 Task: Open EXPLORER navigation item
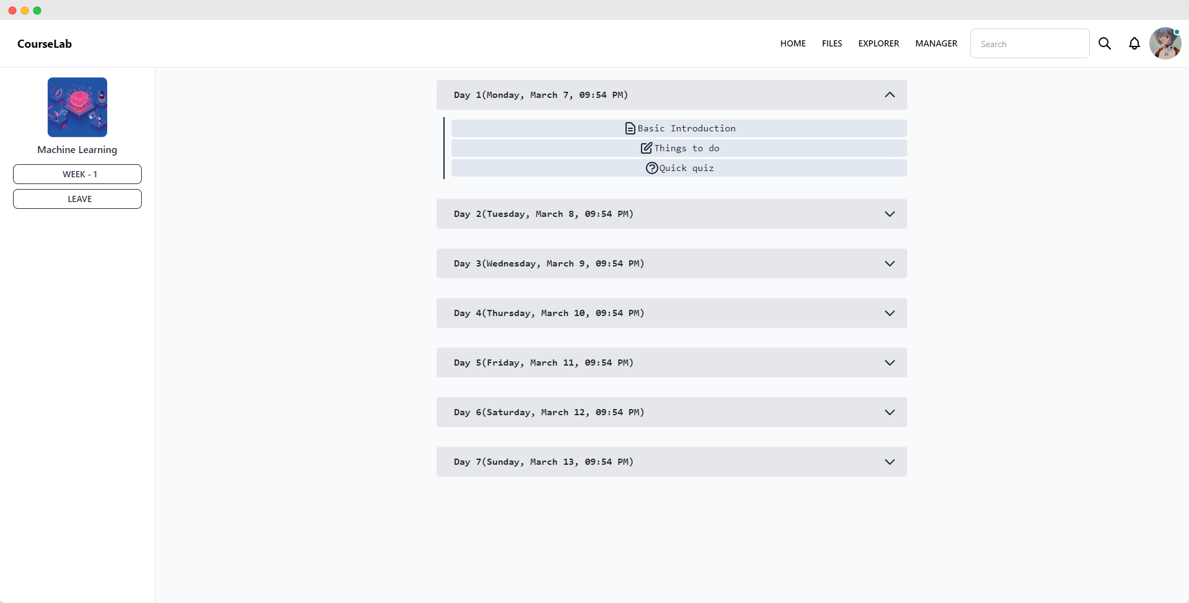(x=878, y=43)
